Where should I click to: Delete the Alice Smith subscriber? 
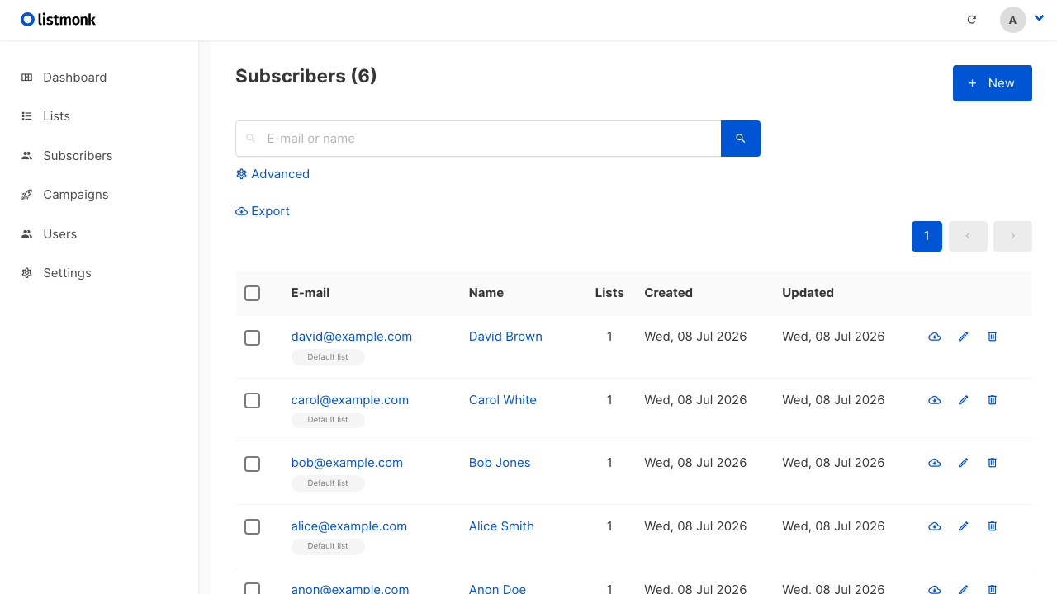(x=993, y=526)
